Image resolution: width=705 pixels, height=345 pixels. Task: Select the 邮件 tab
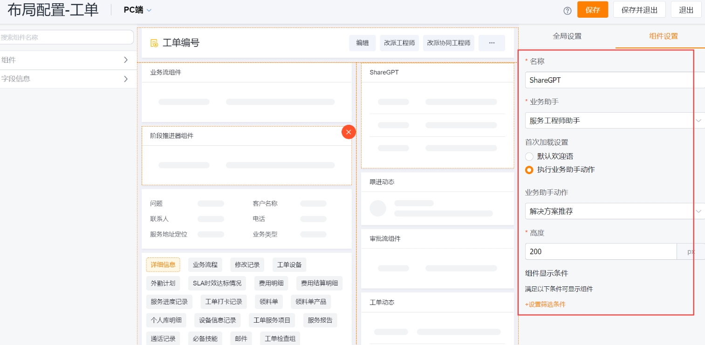coord(241,338)
